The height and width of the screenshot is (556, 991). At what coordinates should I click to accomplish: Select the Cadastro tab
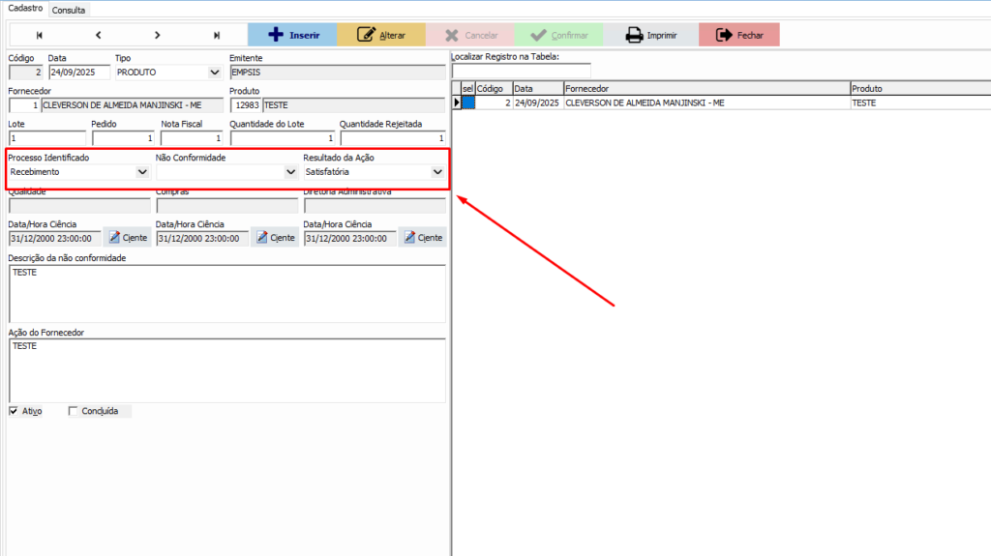pyautogui.click(x=24, y=9)
